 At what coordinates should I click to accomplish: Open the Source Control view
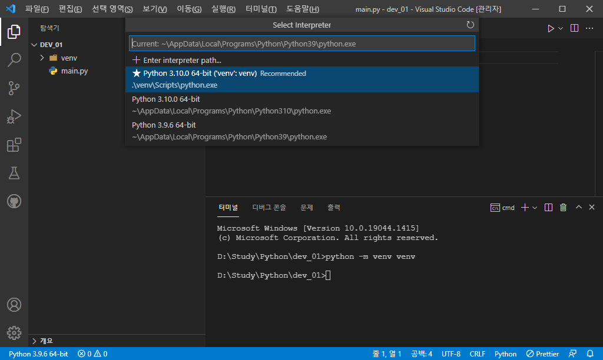coord(14,88)
